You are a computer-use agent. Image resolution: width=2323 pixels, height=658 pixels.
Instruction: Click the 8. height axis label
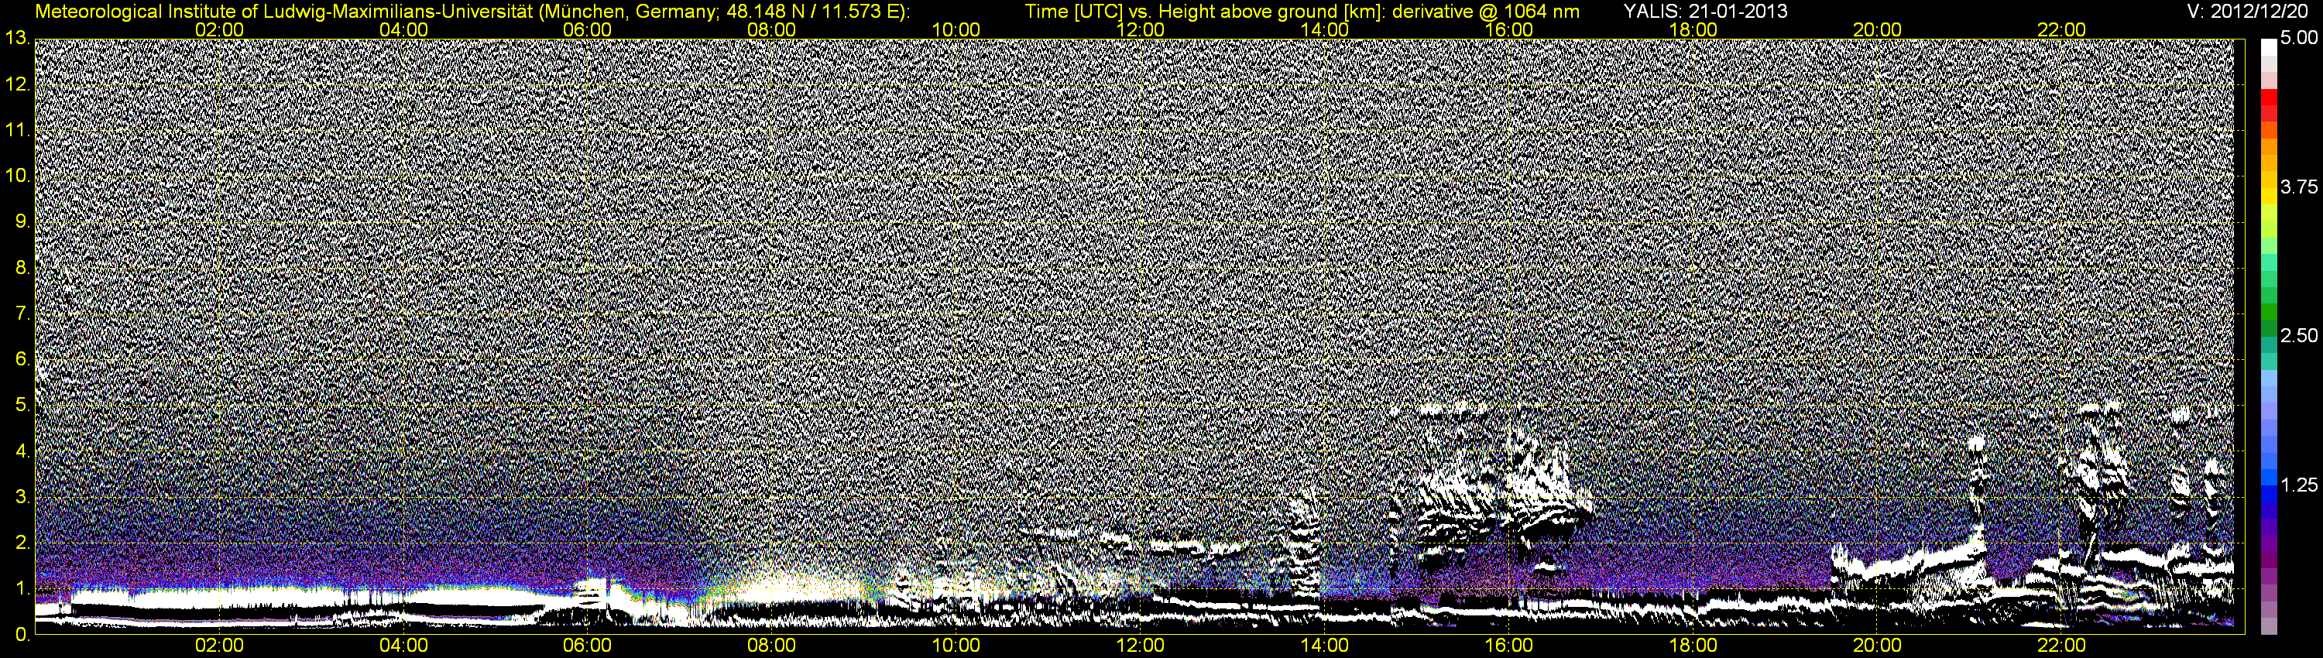point(22,268)
